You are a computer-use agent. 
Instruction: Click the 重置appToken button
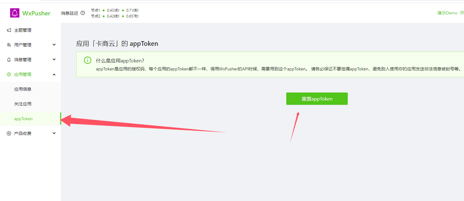(317, 99)
